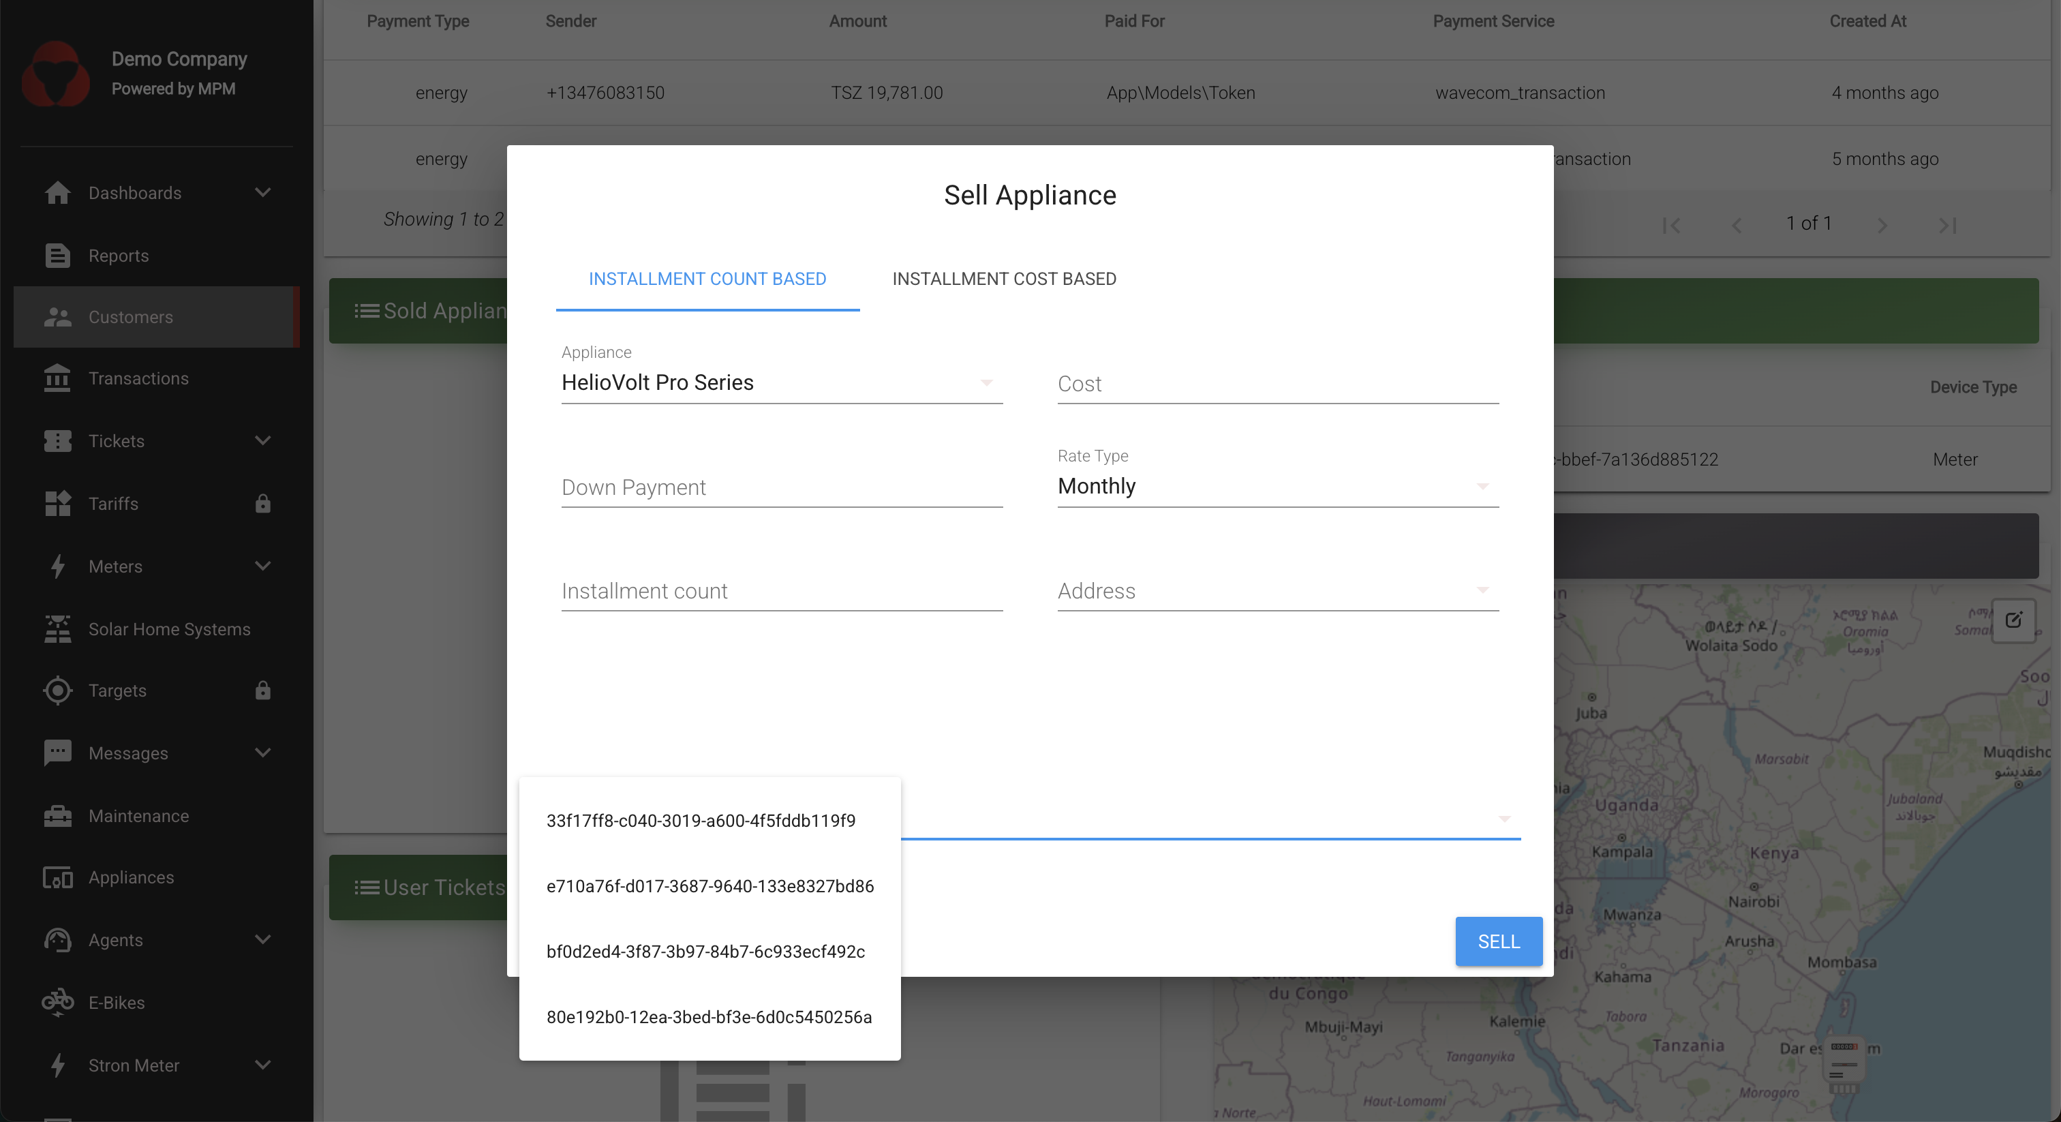2061x1122 pixels.
Task: Click the Reports document icon
Action: 58,256
